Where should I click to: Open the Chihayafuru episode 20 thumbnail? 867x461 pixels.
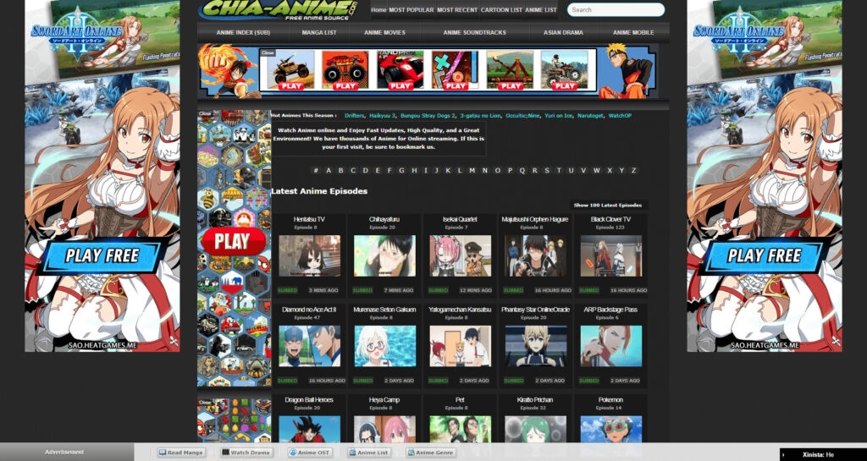[385, 256]
